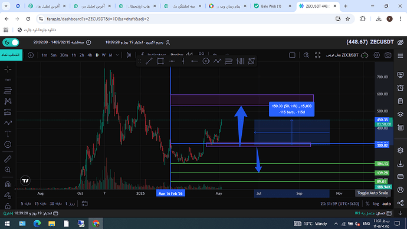Screen dimensions: 407x229
Task: Open the alerts alarm clock panel
Action: (401, 88)
